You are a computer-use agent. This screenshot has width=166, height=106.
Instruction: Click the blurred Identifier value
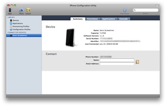tap(120, 41)
